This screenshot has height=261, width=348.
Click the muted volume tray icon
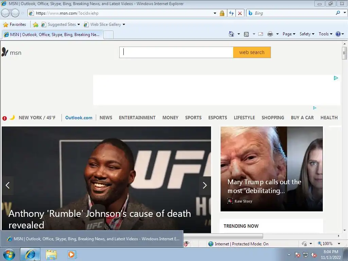(x=314, y=255)
